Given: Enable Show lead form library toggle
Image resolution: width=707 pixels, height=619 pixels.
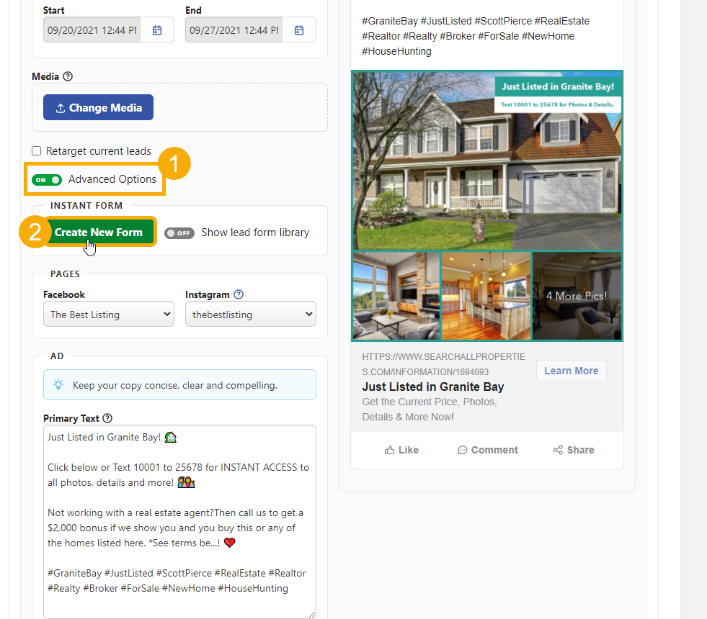Looking at the screenshot, I should click(x=179, y=232).
